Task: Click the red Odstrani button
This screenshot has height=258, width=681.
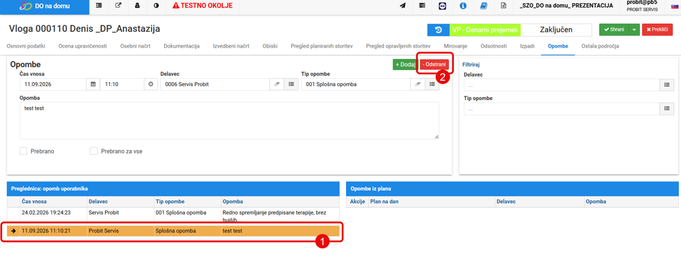Action: pos(435,64)
